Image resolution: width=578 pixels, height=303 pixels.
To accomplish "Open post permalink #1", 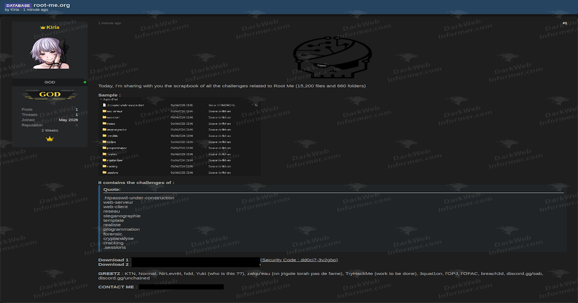I will tap(565, 23).
